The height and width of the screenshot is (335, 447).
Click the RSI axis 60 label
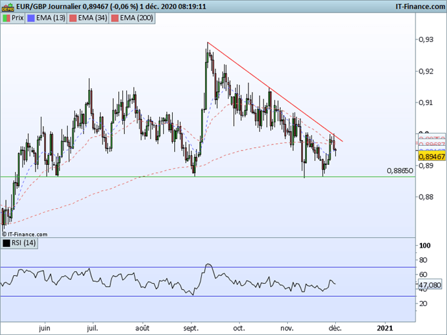tap(423, 275)
